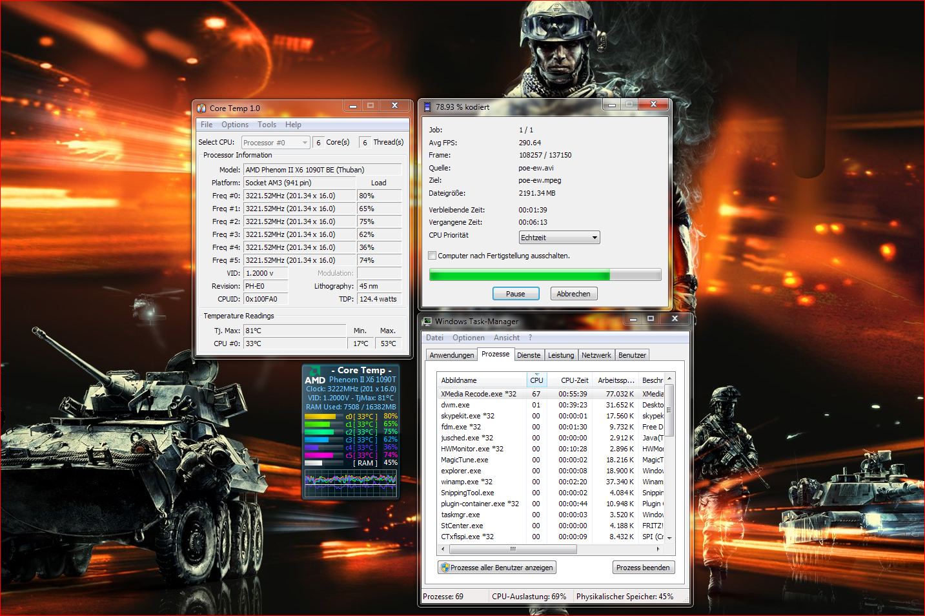Click the Task-Manager title bar icon

point(427,322)
